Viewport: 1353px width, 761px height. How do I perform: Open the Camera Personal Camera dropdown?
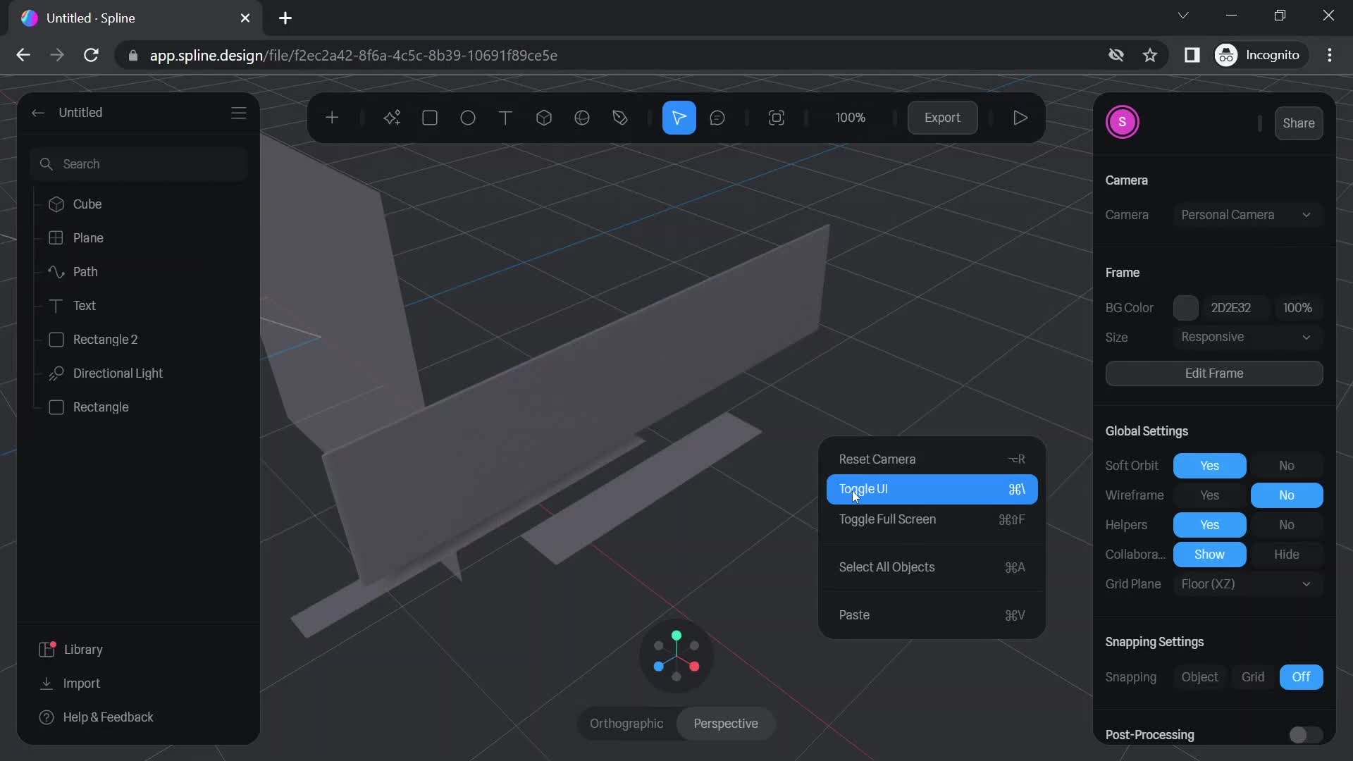coord(1247,215)
